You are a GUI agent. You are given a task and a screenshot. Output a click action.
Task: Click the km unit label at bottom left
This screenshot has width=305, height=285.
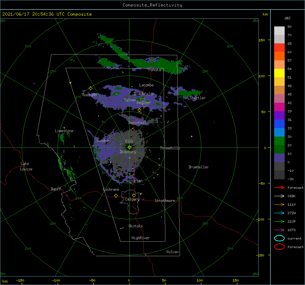(x=5, y=281)
